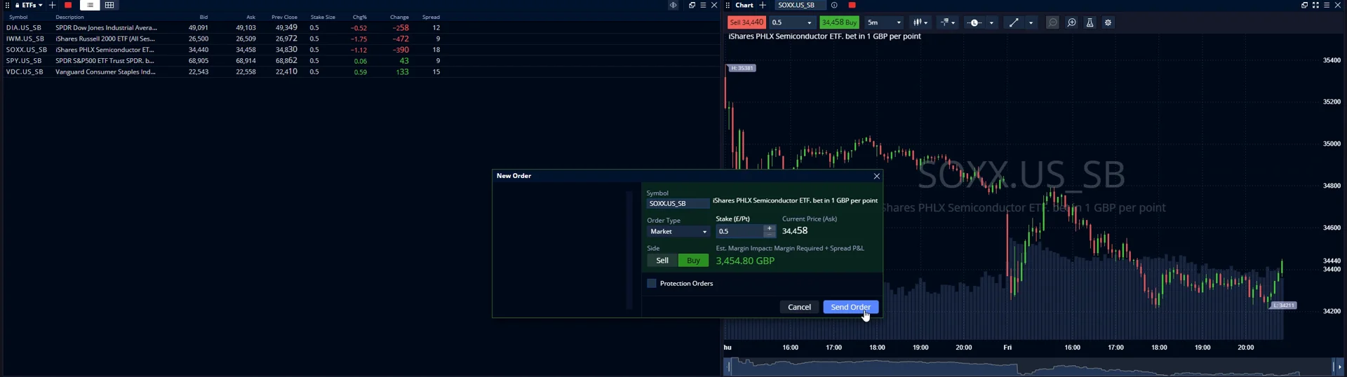Screen dimensions: 1347x377
Task: Click the Chart panel drag-handle icon
Action: pyautogui.click(x=728, y=5)
